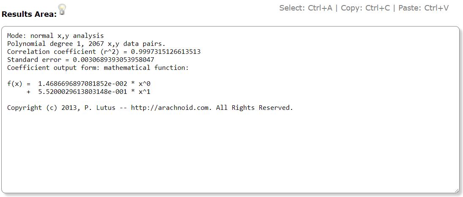Click the text area resize grip
Screen dimensions: 463x197
pyautogui.click(x=457, y=190)
